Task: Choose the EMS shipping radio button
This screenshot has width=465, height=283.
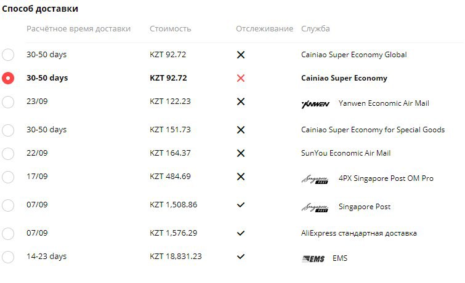Action: 8,257
